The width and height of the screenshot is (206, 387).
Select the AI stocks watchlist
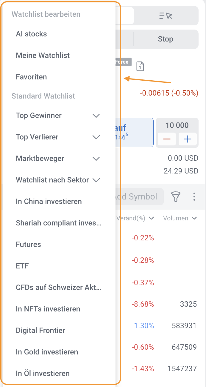click(31, 34)
